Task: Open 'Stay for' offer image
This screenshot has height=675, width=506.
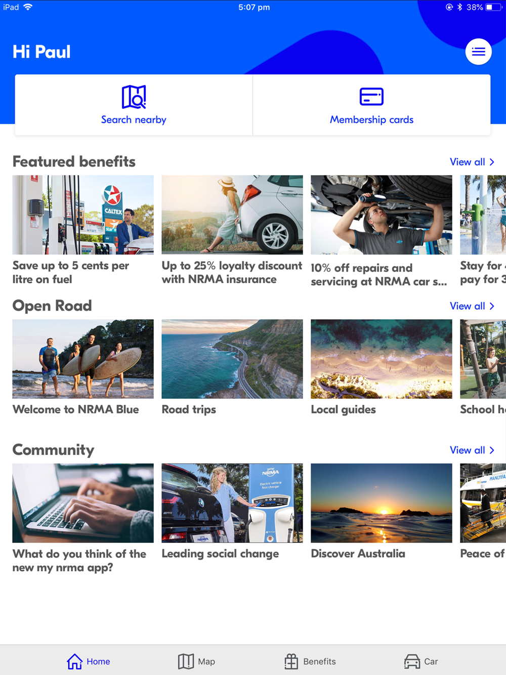Action: tap(483, 215)
